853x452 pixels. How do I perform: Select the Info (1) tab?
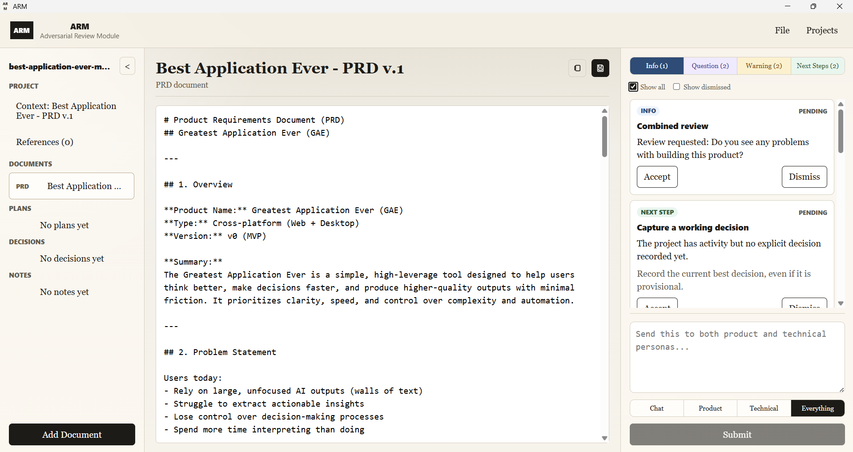pos(657,66)
